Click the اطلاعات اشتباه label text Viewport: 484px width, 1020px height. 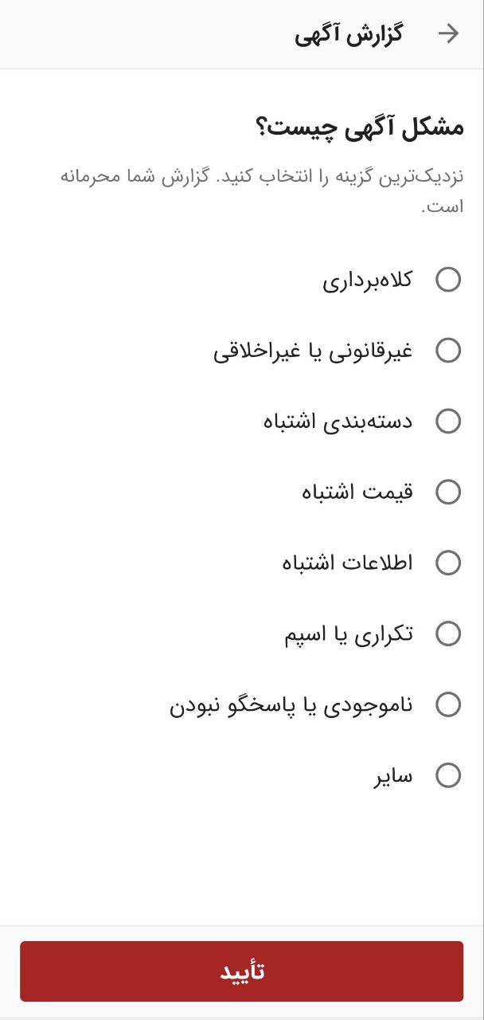click(x=348, y=563)
